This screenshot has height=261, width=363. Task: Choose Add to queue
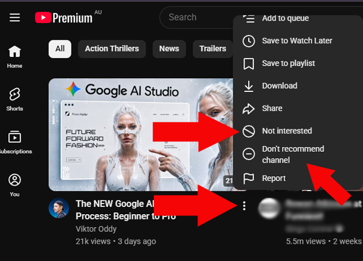(298, 19)
